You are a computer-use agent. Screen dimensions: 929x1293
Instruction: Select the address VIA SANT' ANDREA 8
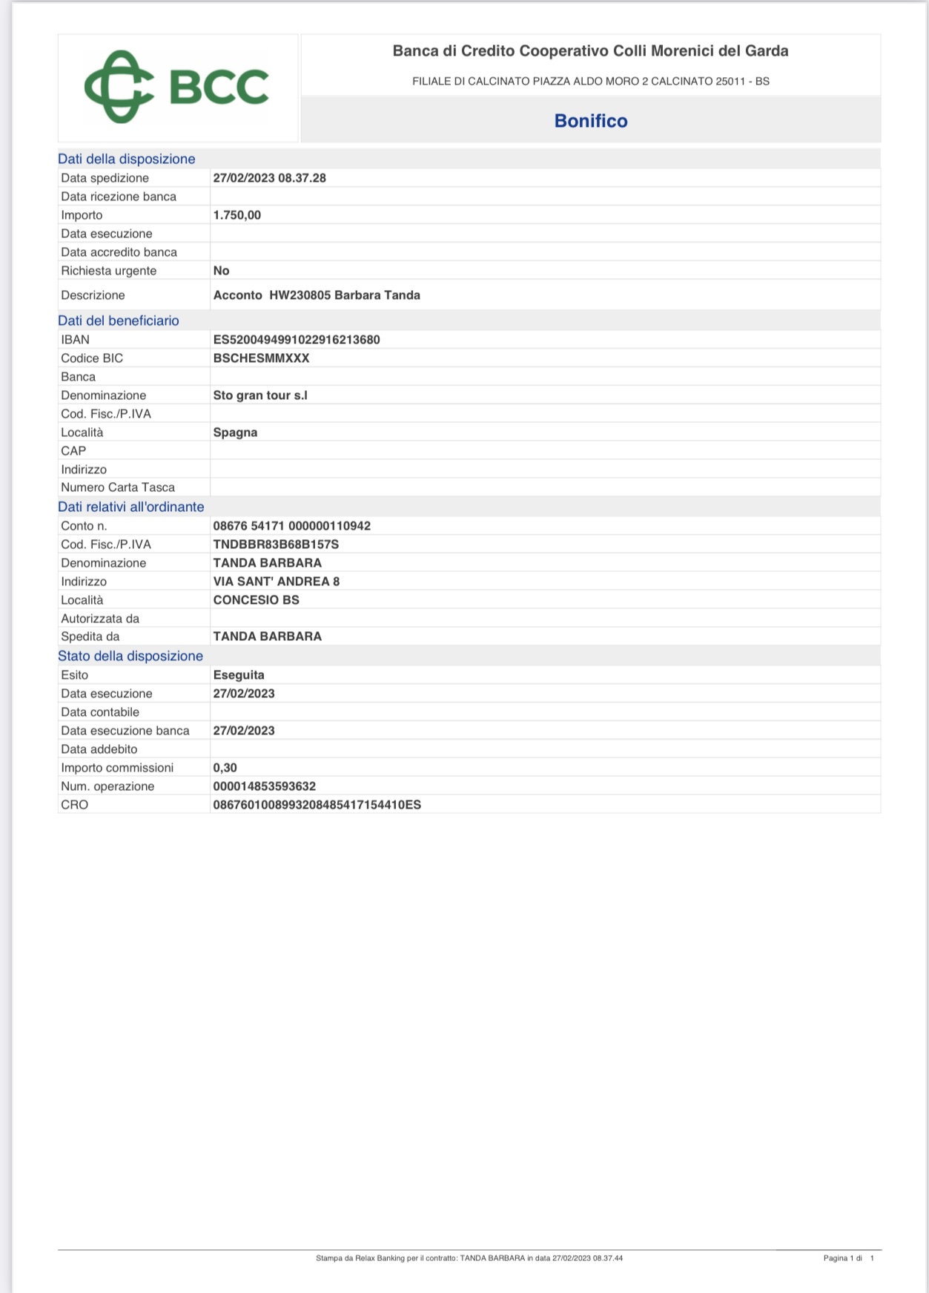point(277,582)
